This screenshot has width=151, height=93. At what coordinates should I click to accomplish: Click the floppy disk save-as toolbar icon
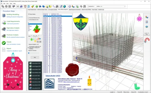pyautogui.click(x=21, y=6)
